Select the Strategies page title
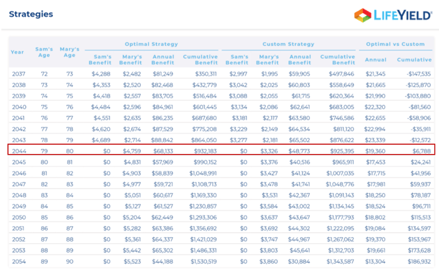This screenshot has height=272, width=439. 31,14
